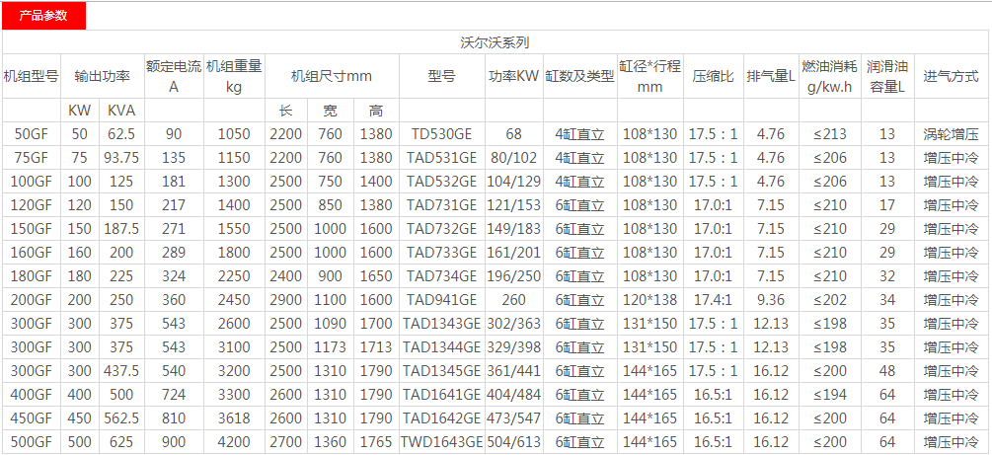The height and width of the screenshot is (455, 992).
Task: Click the 504/613 power value
Action: click(513, 442)
